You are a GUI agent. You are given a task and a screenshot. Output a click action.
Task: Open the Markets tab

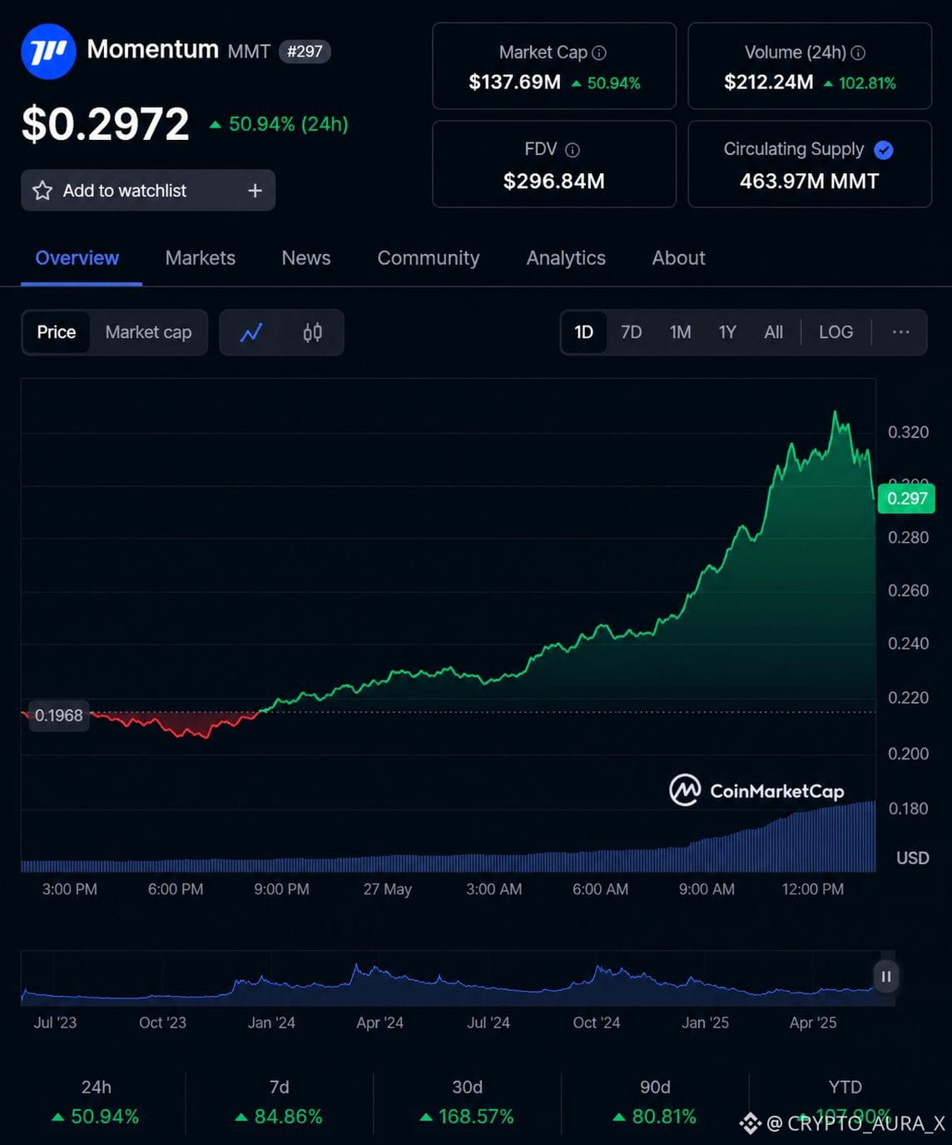[201, 258]
